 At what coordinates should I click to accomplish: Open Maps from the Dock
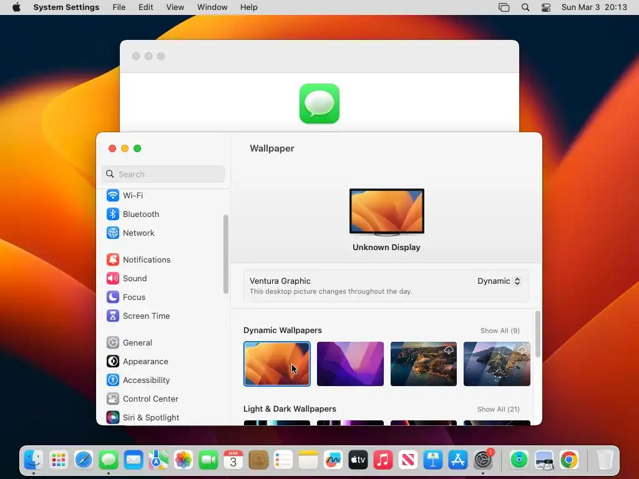(x=159, y=460)
